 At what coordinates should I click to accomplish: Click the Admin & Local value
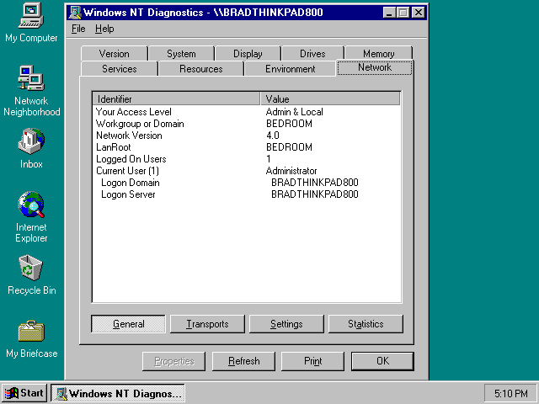294,112
